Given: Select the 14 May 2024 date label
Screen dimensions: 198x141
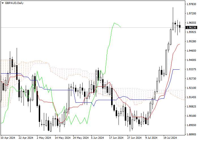Looking at the screenshot, I should (x=63, y=138).
